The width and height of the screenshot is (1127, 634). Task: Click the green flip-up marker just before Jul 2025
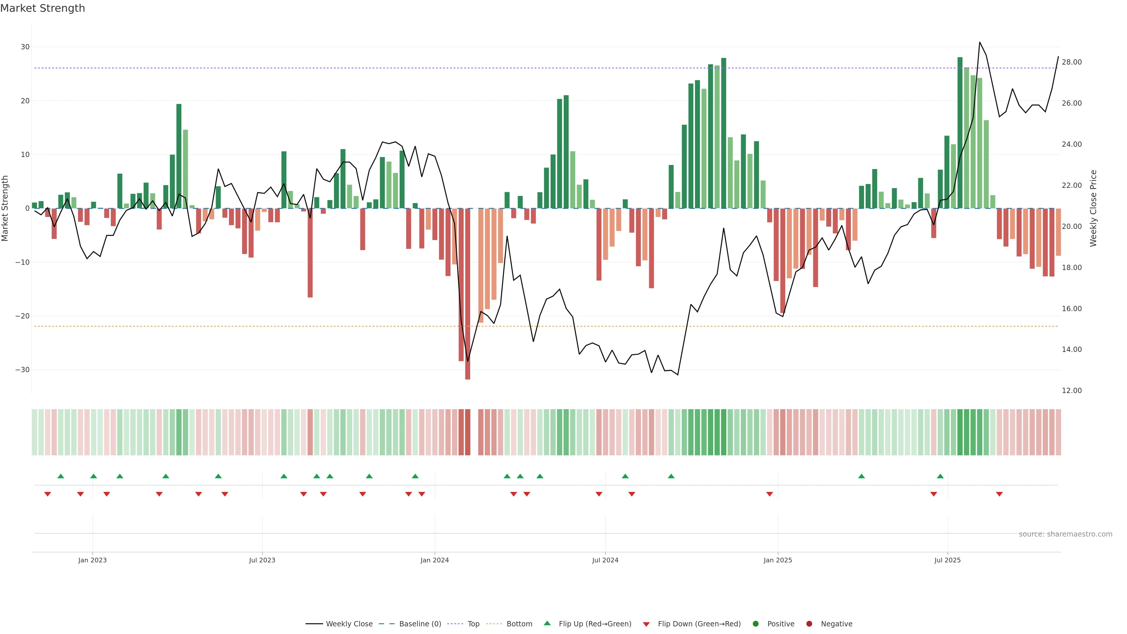[x=940, y=476]
